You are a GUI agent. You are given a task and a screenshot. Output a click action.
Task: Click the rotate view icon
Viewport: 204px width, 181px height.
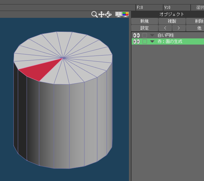pyautogui.click(x=108, y=14)
